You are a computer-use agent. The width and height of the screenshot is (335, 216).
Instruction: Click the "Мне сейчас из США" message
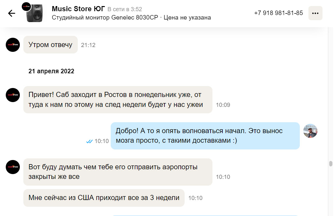pyautogui.click(x=104, y=198)
